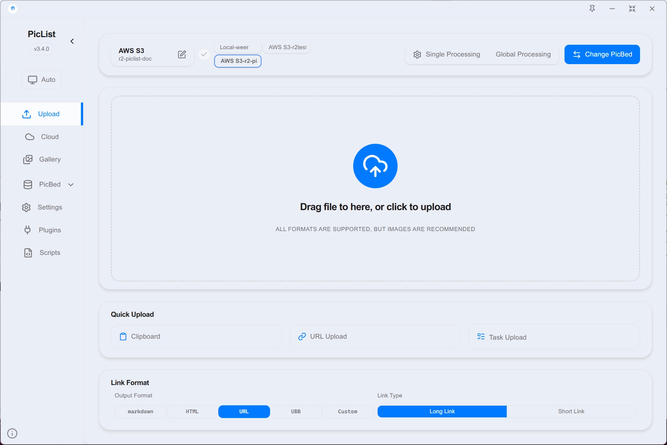Choose URL output format
Image resolution: width=667 pixels, height=445 pixels.
(x=244, y=411)
